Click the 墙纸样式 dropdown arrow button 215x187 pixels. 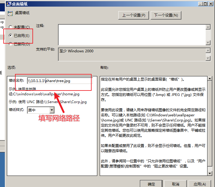(52, 110)
